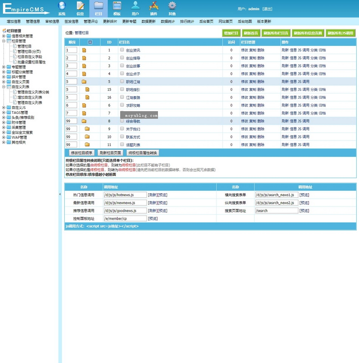The image size is (359, 363).
Task: Click the folder icon in the 职场江湖 row
Action: [84, 82]
